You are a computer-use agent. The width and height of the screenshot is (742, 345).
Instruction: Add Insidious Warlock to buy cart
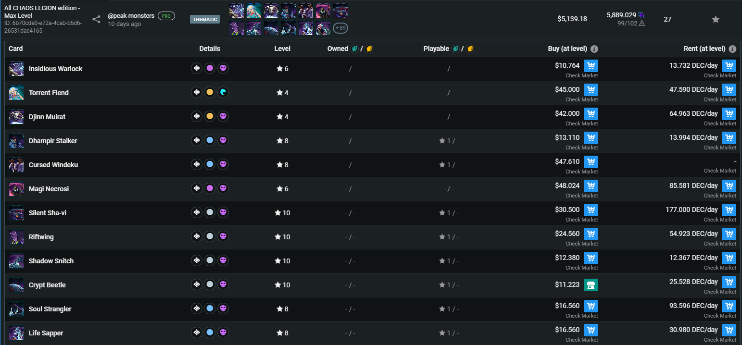point(591,66)
